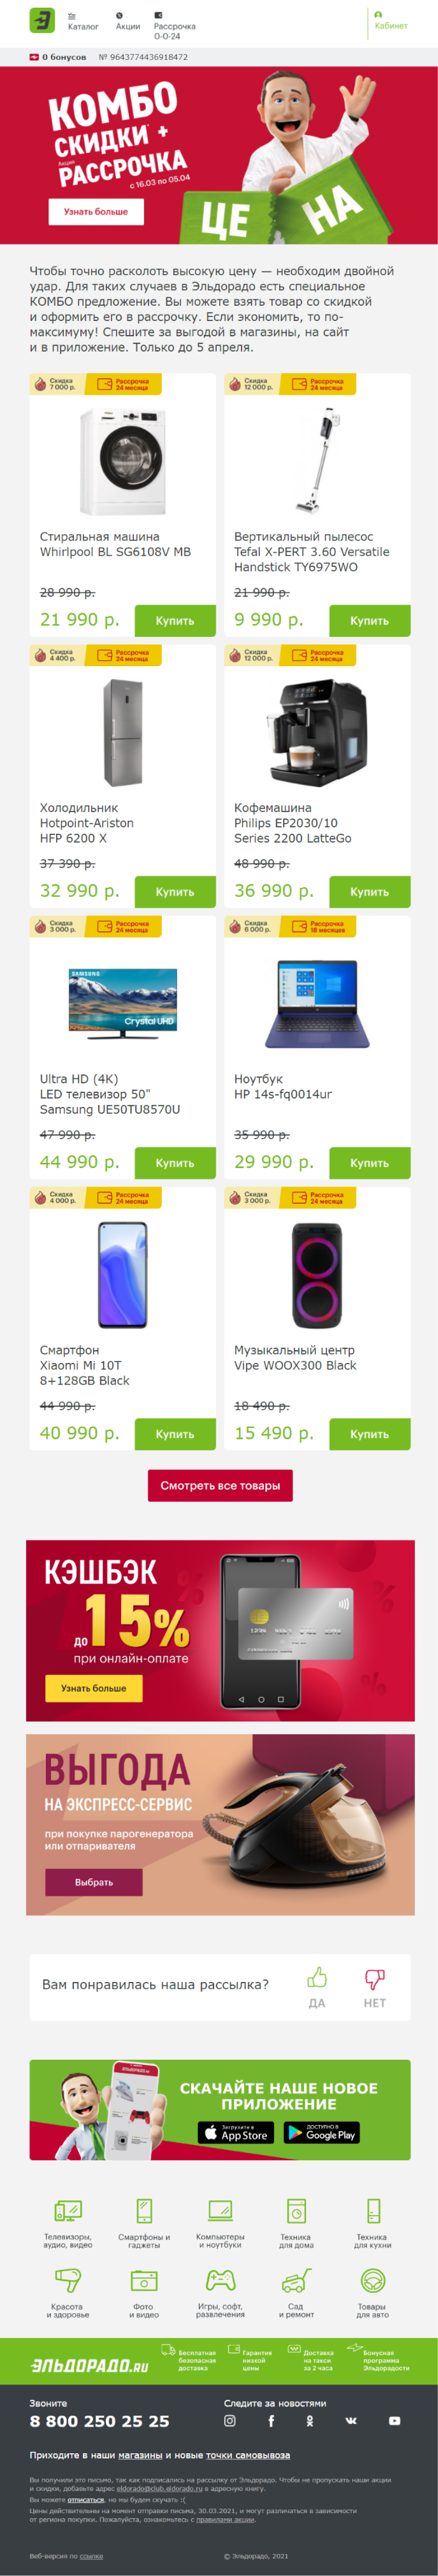Click the thumbs-down НЕТ icon
This screenshot has width=438, height=2576.
click(x=374, y=1978)
